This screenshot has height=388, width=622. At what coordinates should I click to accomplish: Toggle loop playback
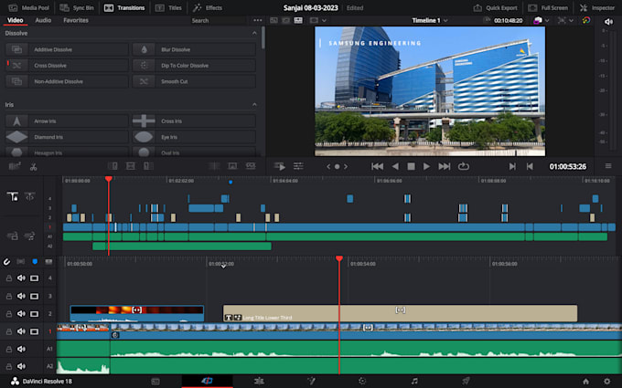(464, 166)
